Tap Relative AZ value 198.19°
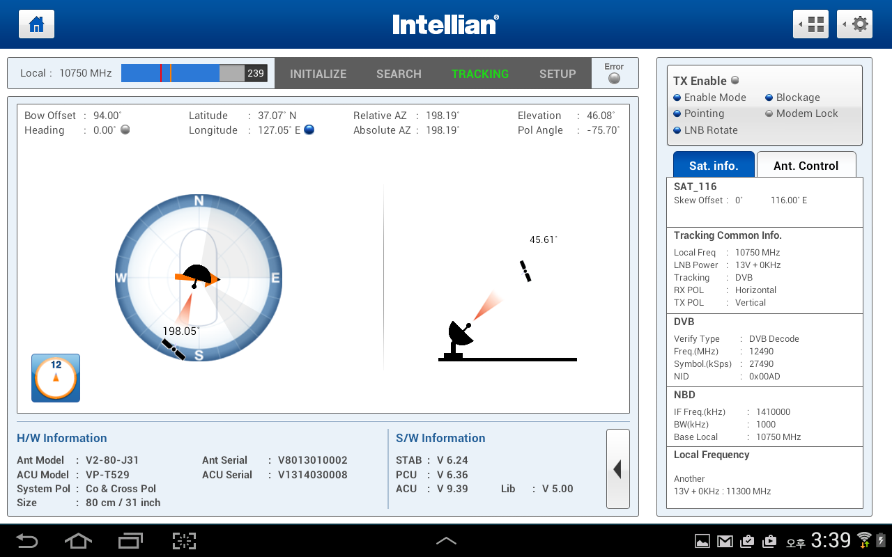The image size is (892, 557). click(443, 116)
